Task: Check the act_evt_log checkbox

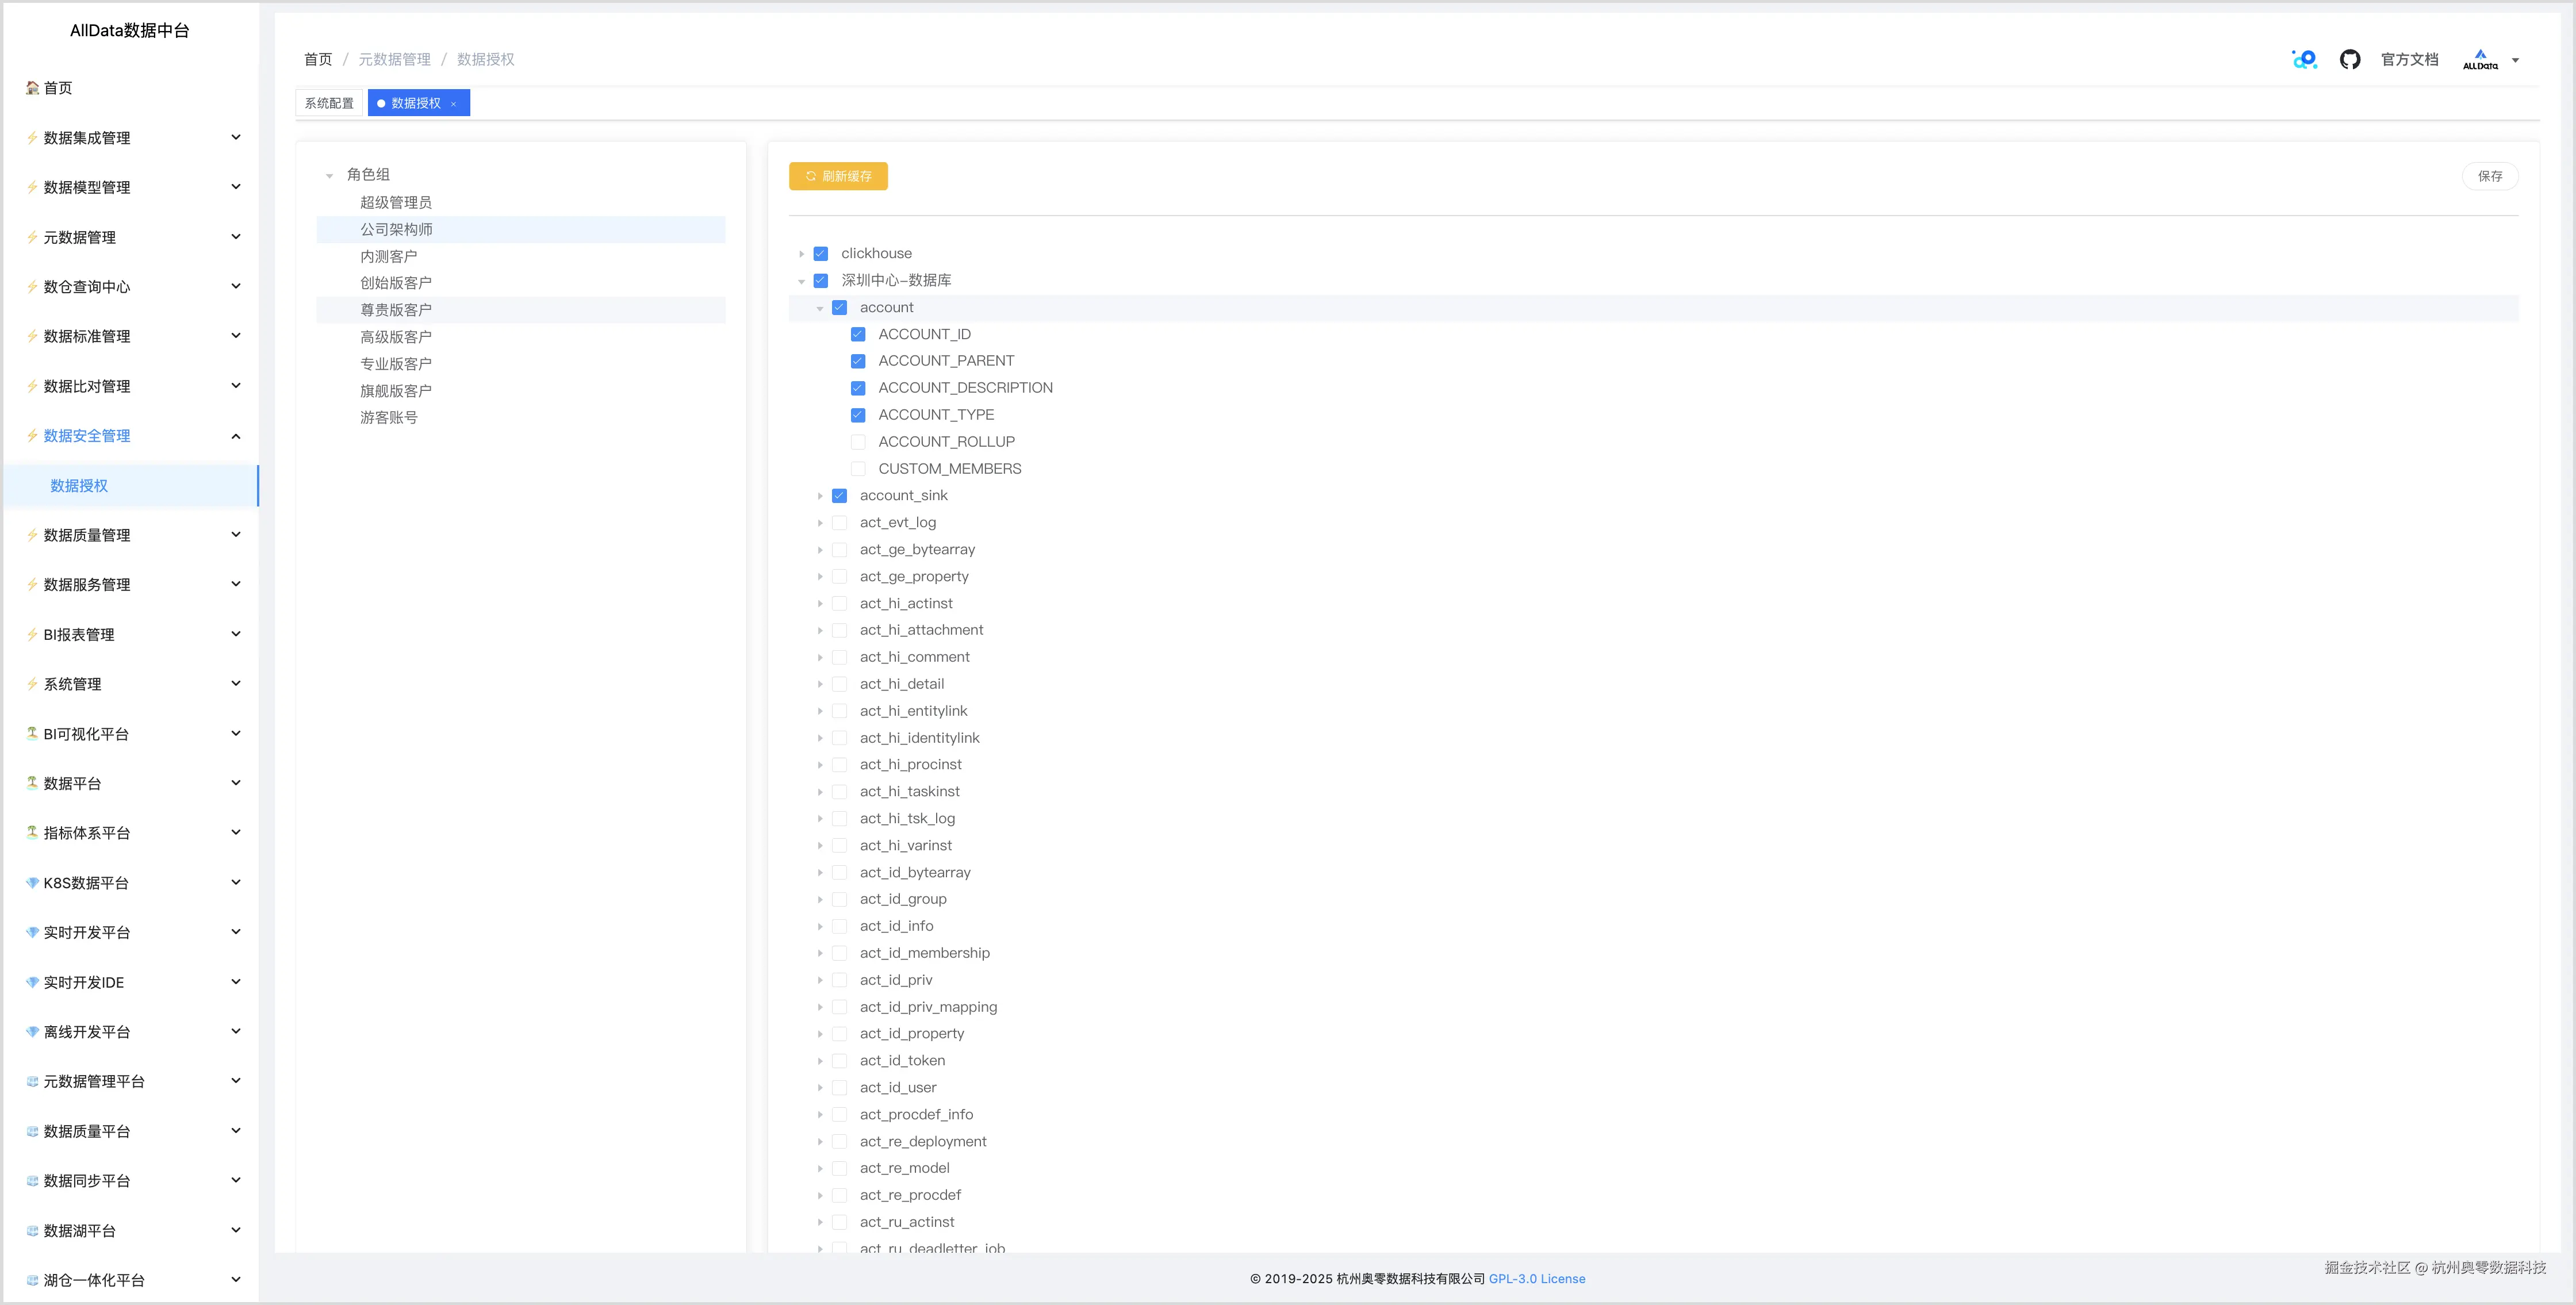Action: click(840, 523)
